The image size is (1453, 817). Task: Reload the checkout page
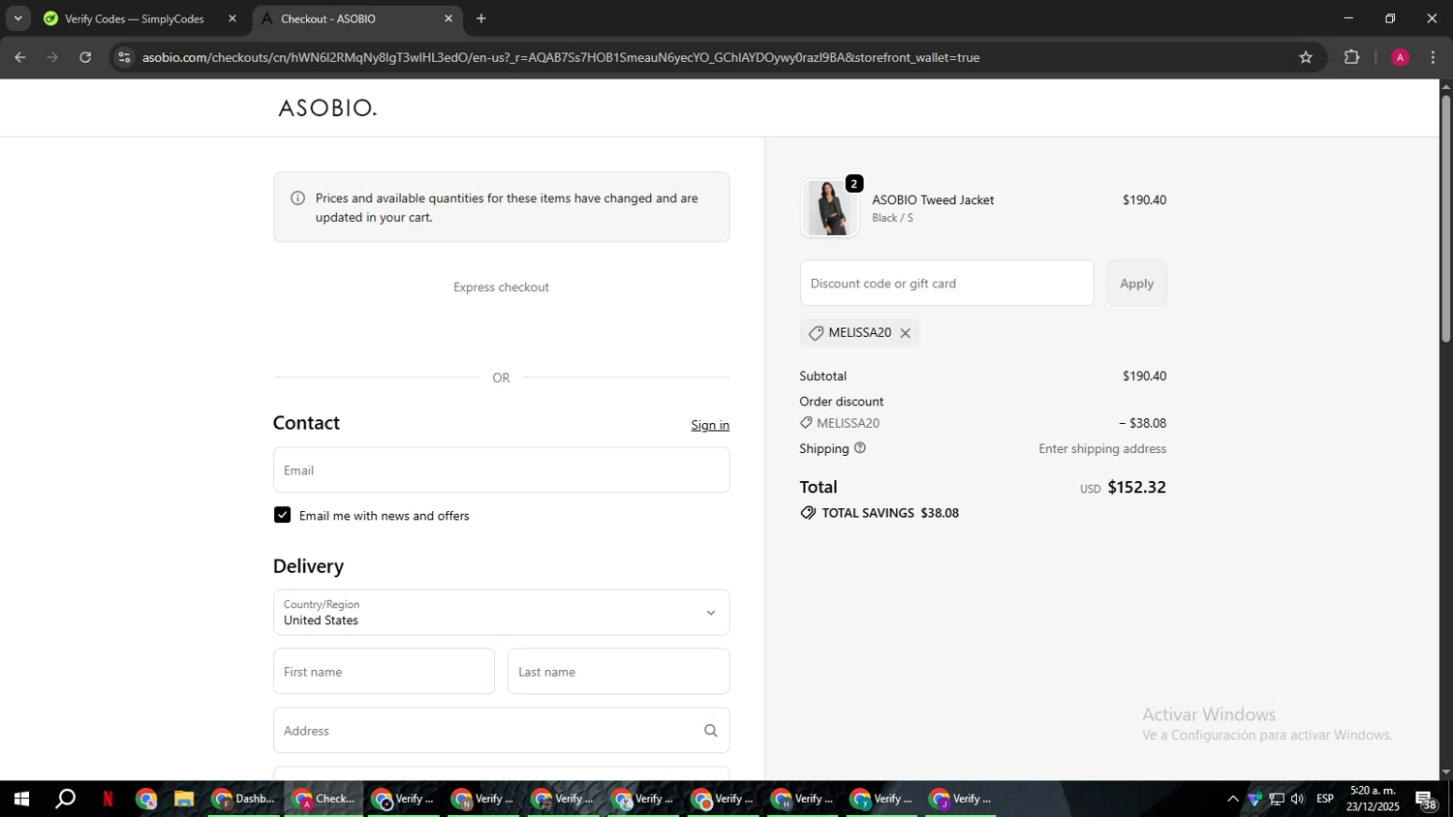coord(85,57)
